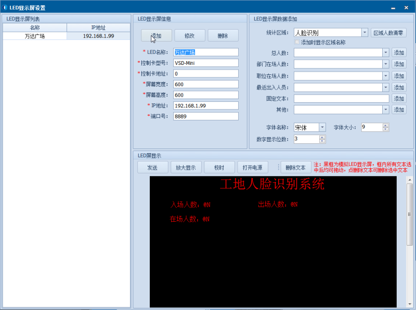
Task: Click the 端口号 input field
Action: pos(205,116)
